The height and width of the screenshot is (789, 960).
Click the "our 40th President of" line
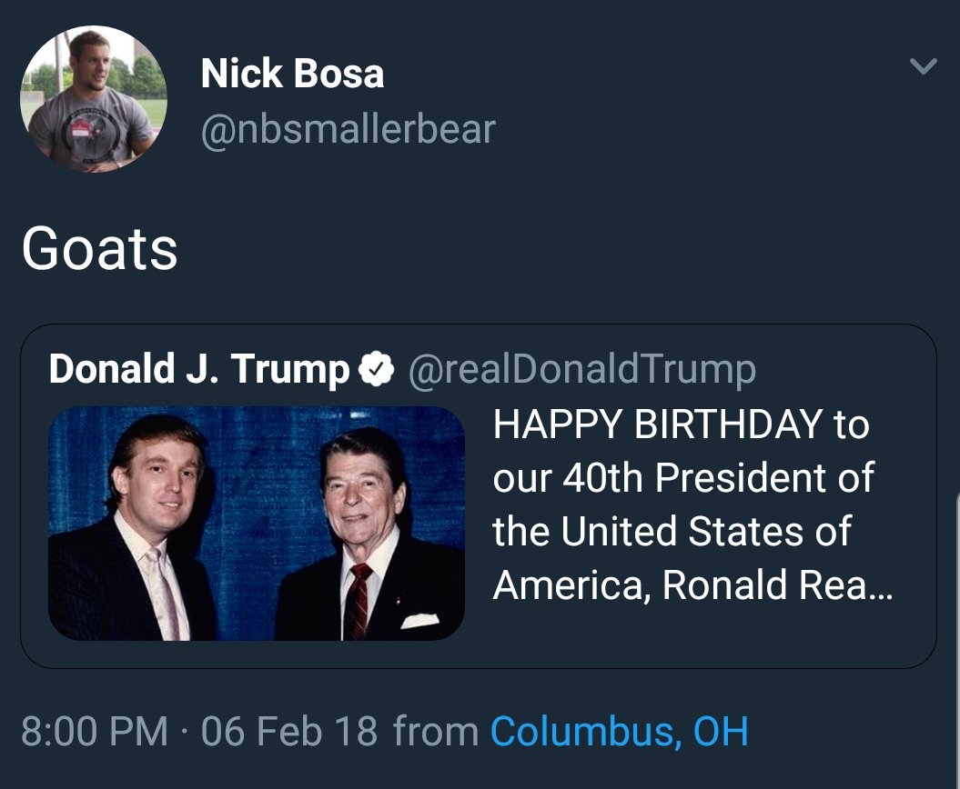(x=683, y=478)
